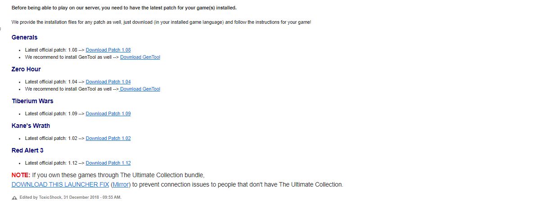533x205 pixels.
Task: Click the Edited by ToxicShock footer text
Action: 70,197
